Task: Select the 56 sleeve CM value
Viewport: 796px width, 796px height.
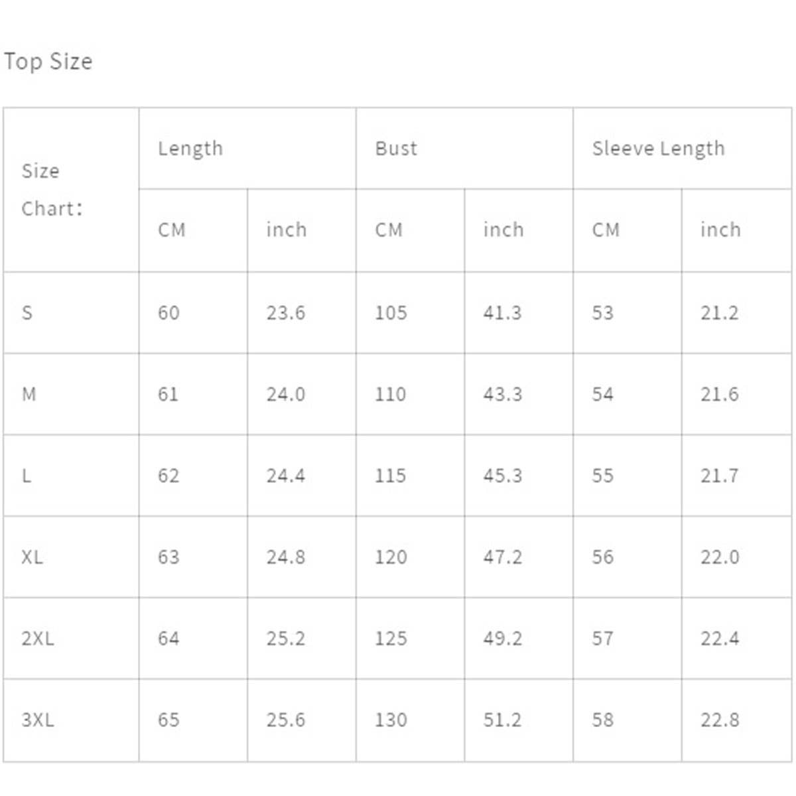Action: point(602,557)
